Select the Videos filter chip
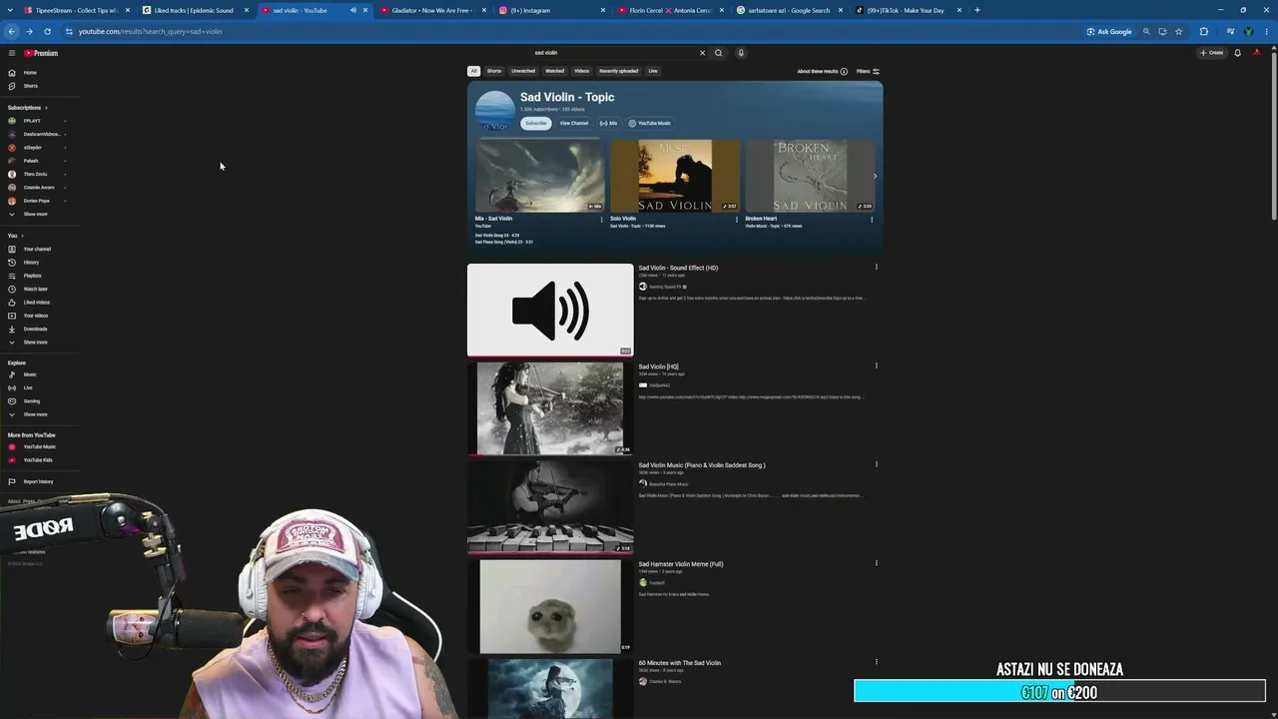 581,71
